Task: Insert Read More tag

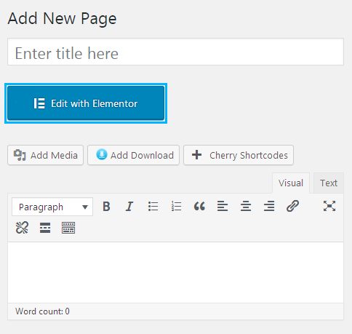Action: pyautogui.click(x=45, y=228)
